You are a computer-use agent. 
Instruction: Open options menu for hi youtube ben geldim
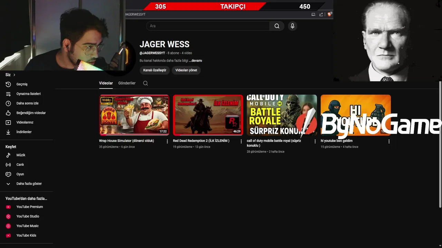[x=389, y=141]
